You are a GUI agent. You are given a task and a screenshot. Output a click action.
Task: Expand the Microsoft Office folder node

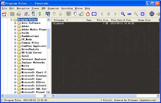point(15,82)
